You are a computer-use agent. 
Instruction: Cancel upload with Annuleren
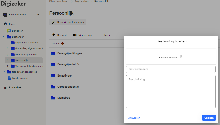coord(134,118)
